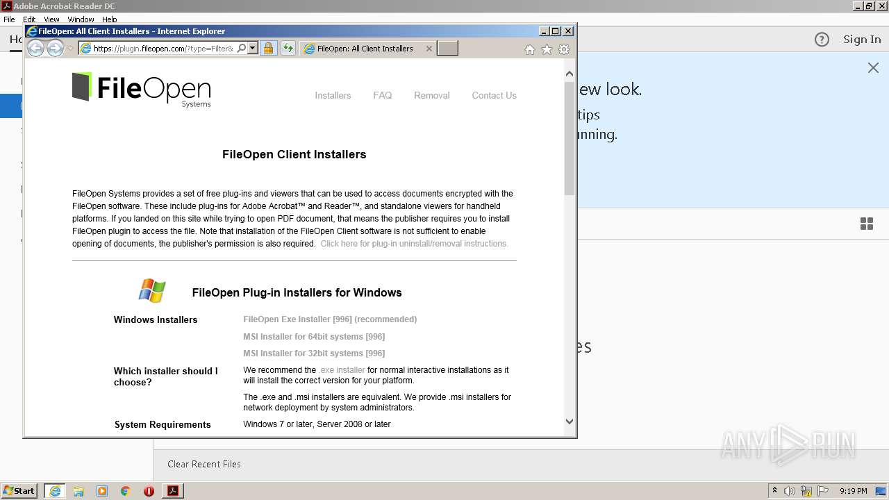The image size is (889, 500).
Task: Click 'Which installer should I choose?' text
Action: pos(166,376)
